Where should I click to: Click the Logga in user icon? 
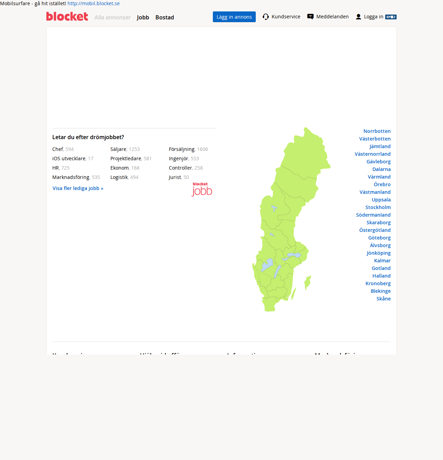pos(359,17)
